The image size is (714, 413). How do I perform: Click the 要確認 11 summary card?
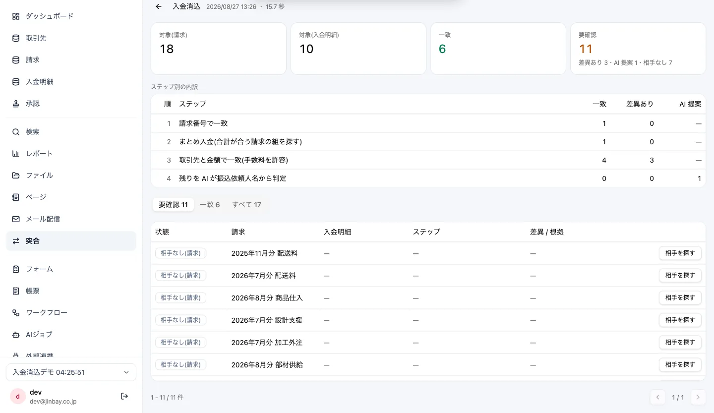tap(638, 49)
